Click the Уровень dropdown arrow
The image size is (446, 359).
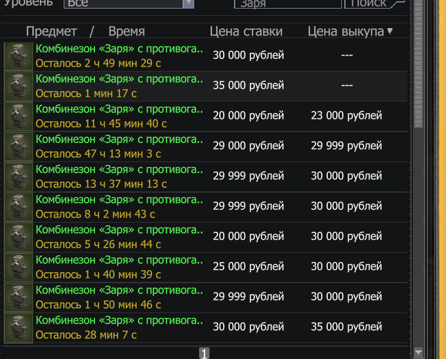pos(188,4)
